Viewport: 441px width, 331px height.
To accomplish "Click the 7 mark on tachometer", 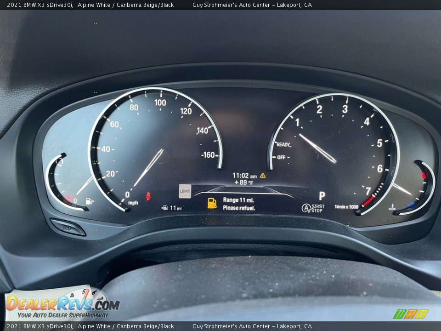I will click(368, 191).
